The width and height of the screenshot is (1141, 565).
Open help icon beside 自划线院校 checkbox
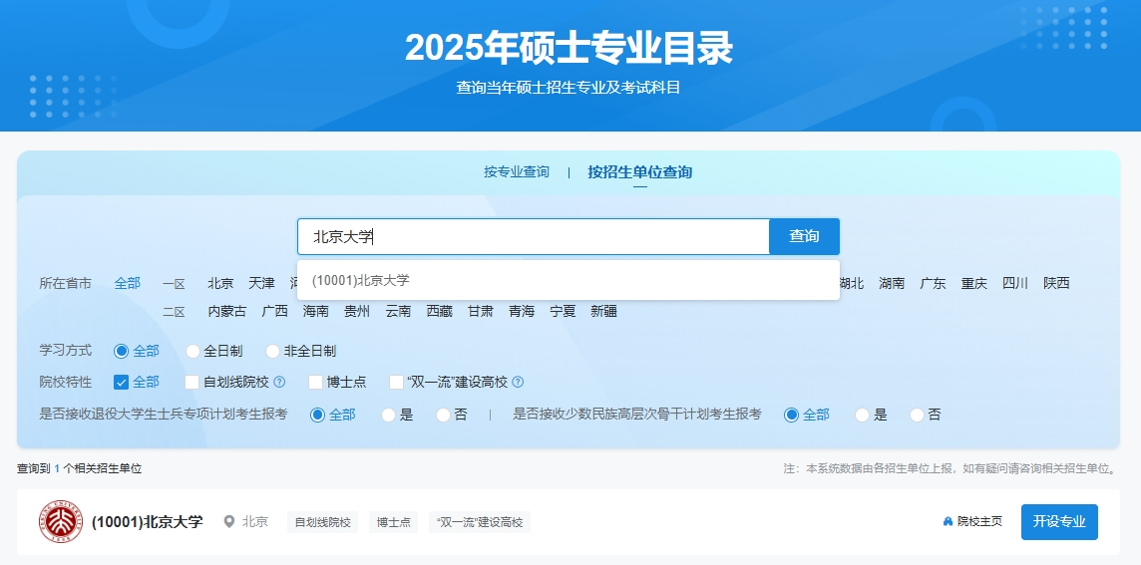[x=279, y=382]
